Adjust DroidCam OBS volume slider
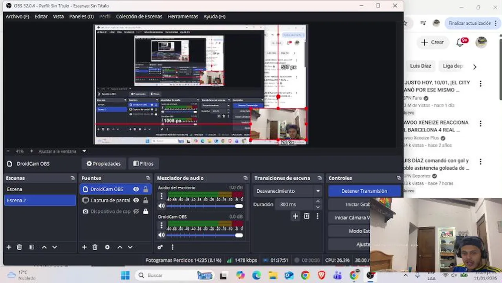 coord(205,235)
